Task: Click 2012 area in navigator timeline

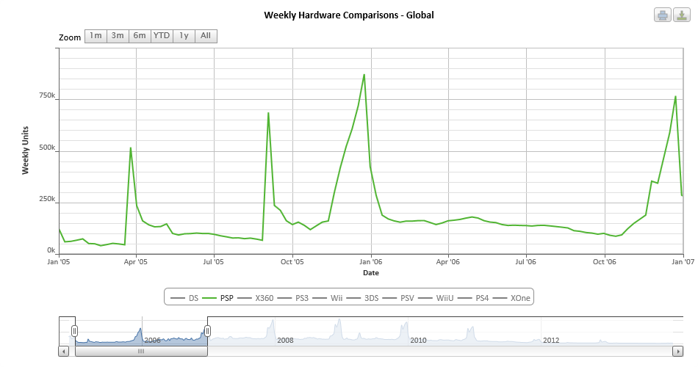Action: [550, 341]
